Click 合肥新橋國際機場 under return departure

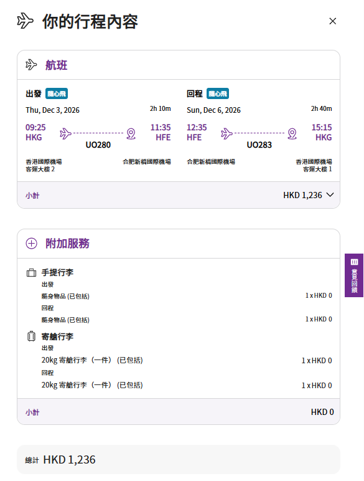tap(211, 161)
